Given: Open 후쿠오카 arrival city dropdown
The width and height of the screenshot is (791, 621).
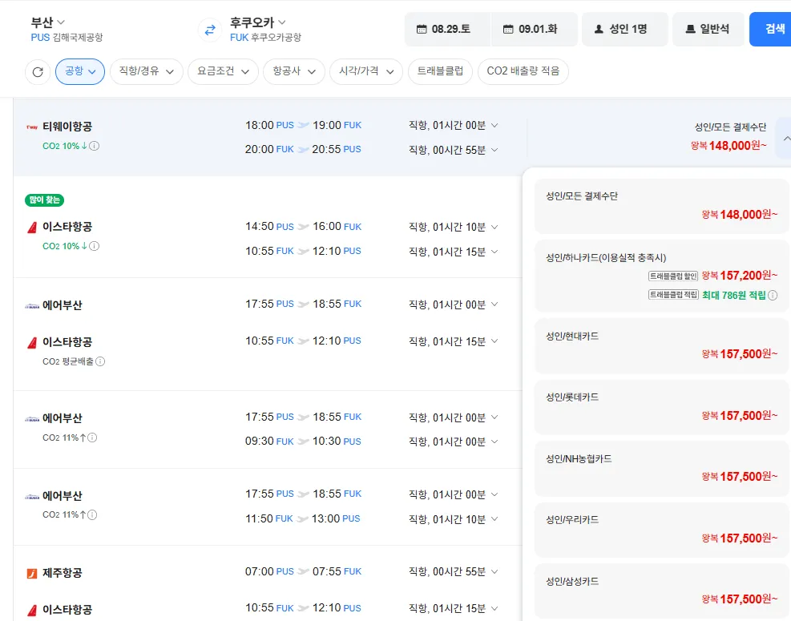Looking at the screenshot, I should [258, 22].
